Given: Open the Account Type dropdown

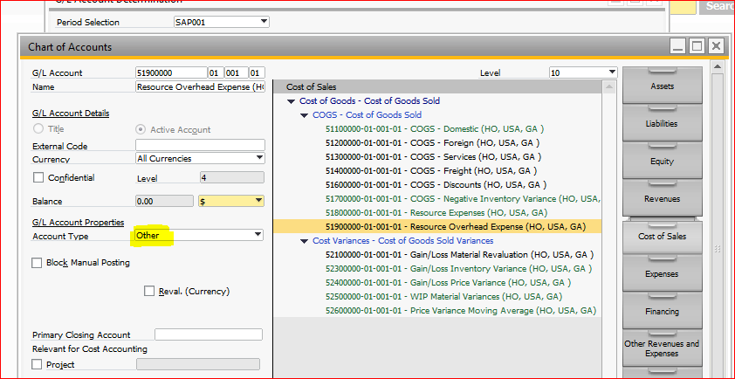Looking at the screenshot, I should pos(258,235).
